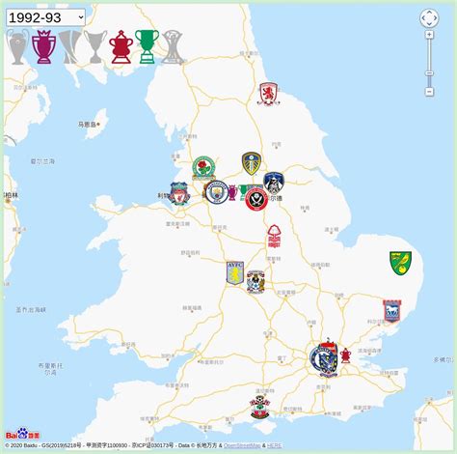Click the map zoom out minus button
The width and height of the screenshot is (457, 454).
[429, 92]
